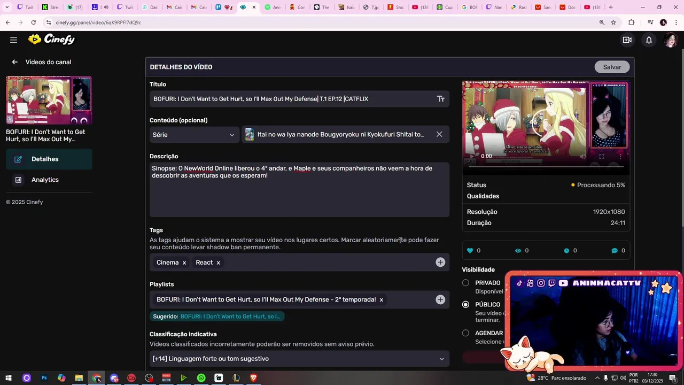The image size is (684, 385).
Task: Open Brave browser from the taskbar
Action: pos(253,378)
